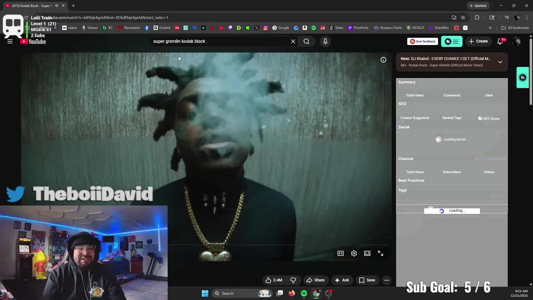Click Give feedback button
This screenshot has width=533, height=300.
(x=423, y=41)
